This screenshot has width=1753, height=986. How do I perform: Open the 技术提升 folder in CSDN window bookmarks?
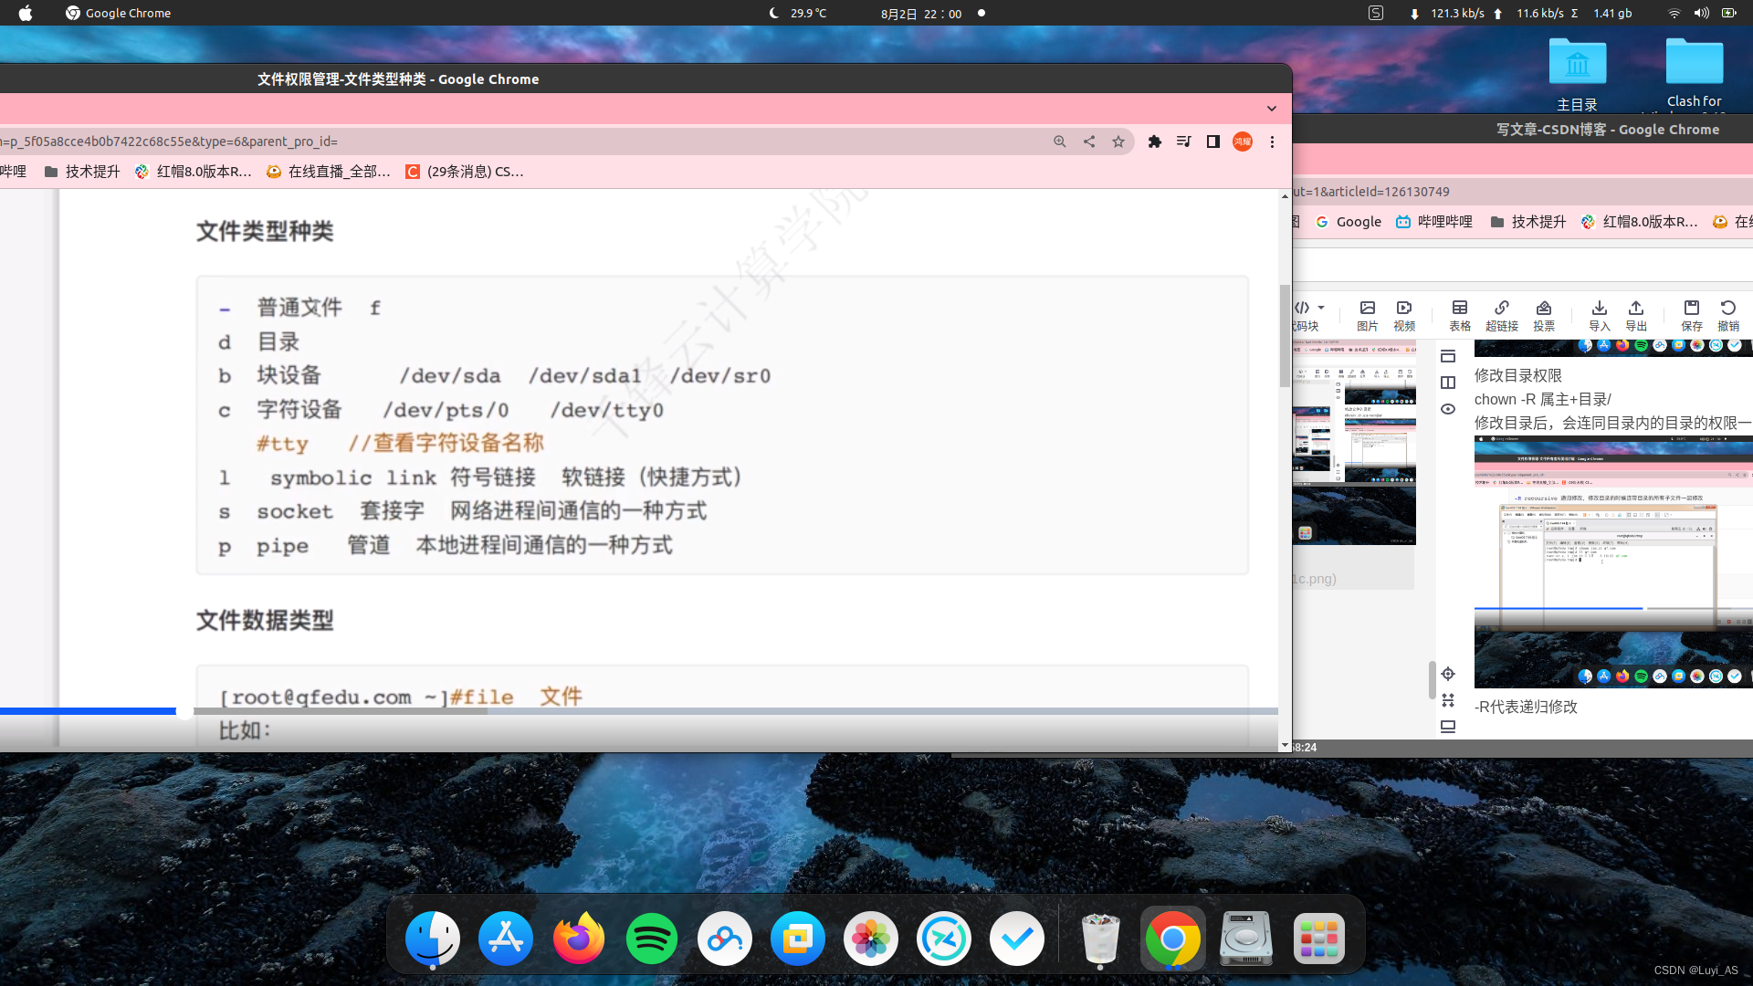tap(1528, 222)
